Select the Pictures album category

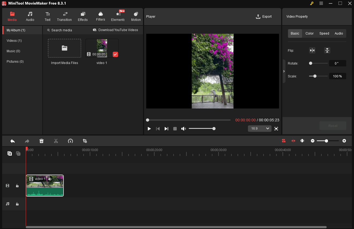(15, 61)
